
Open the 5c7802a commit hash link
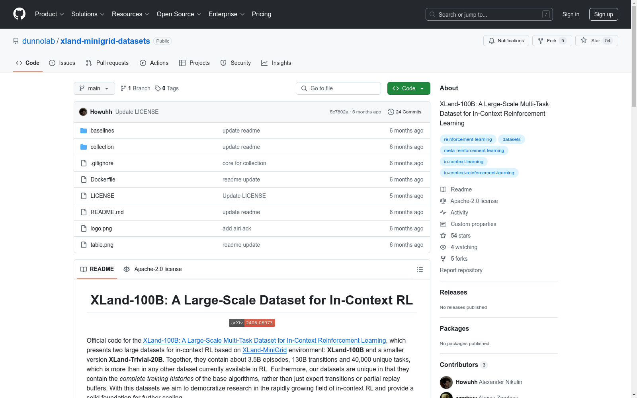coord(339,112)
